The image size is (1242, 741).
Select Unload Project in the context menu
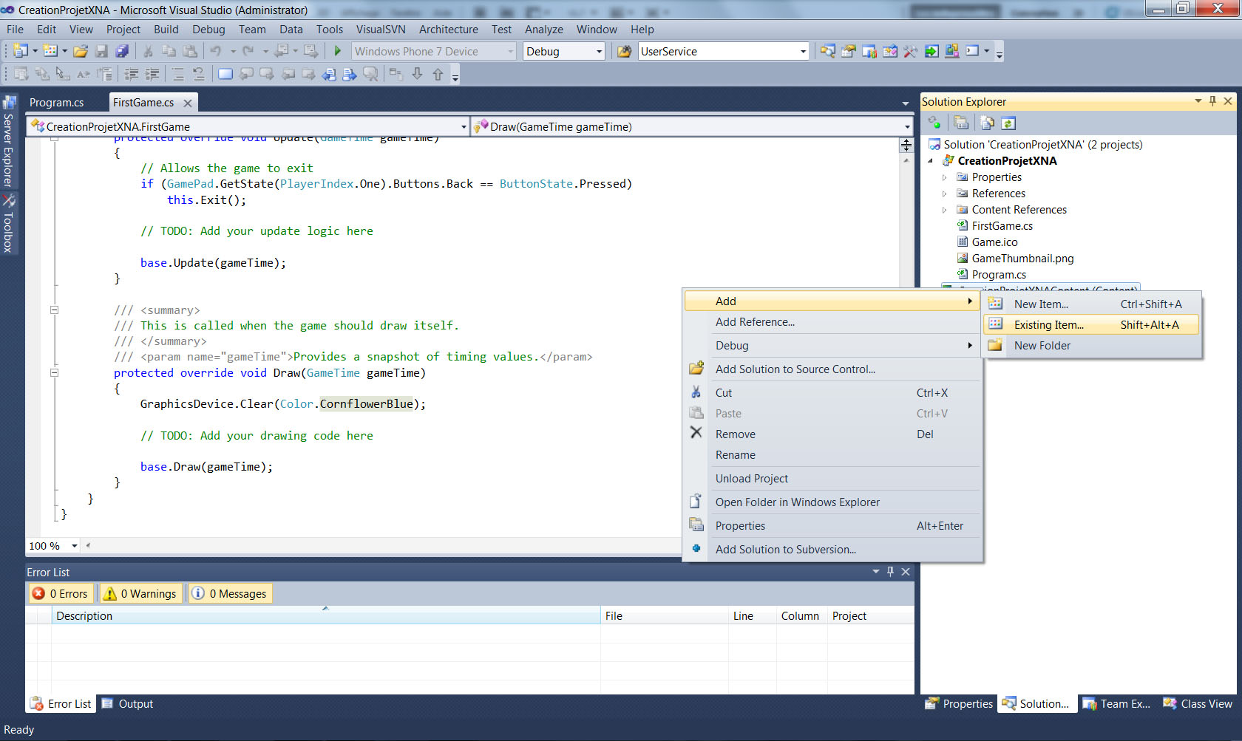pyautogui.click(x=751, y=479)
